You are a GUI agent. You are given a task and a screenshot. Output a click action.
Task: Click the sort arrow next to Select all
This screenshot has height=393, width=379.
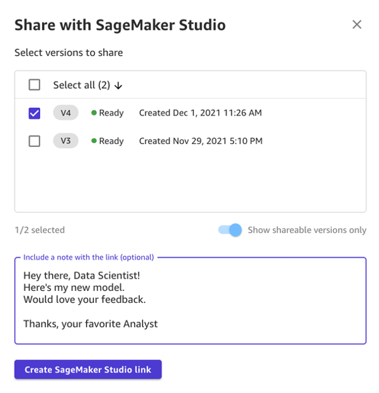pyautogui.click(x=118, y=85)
